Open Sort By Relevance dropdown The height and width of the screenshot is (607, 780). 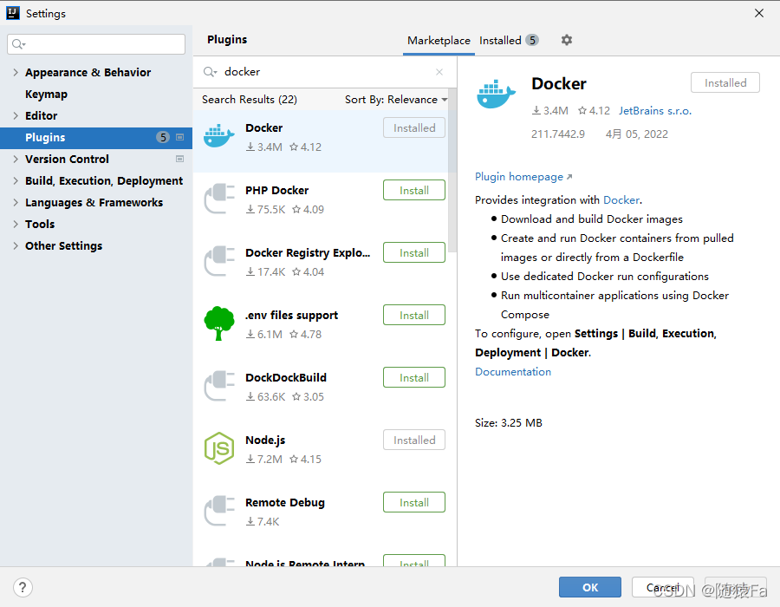tap(396, 100)
